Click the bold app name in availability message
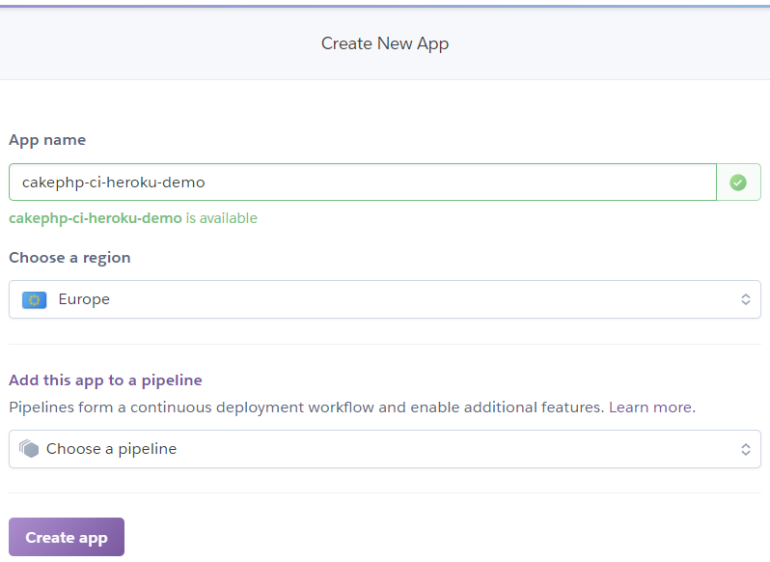Image resolution: width=770 pixels, height=562 pixels. (x=96, y=218)
